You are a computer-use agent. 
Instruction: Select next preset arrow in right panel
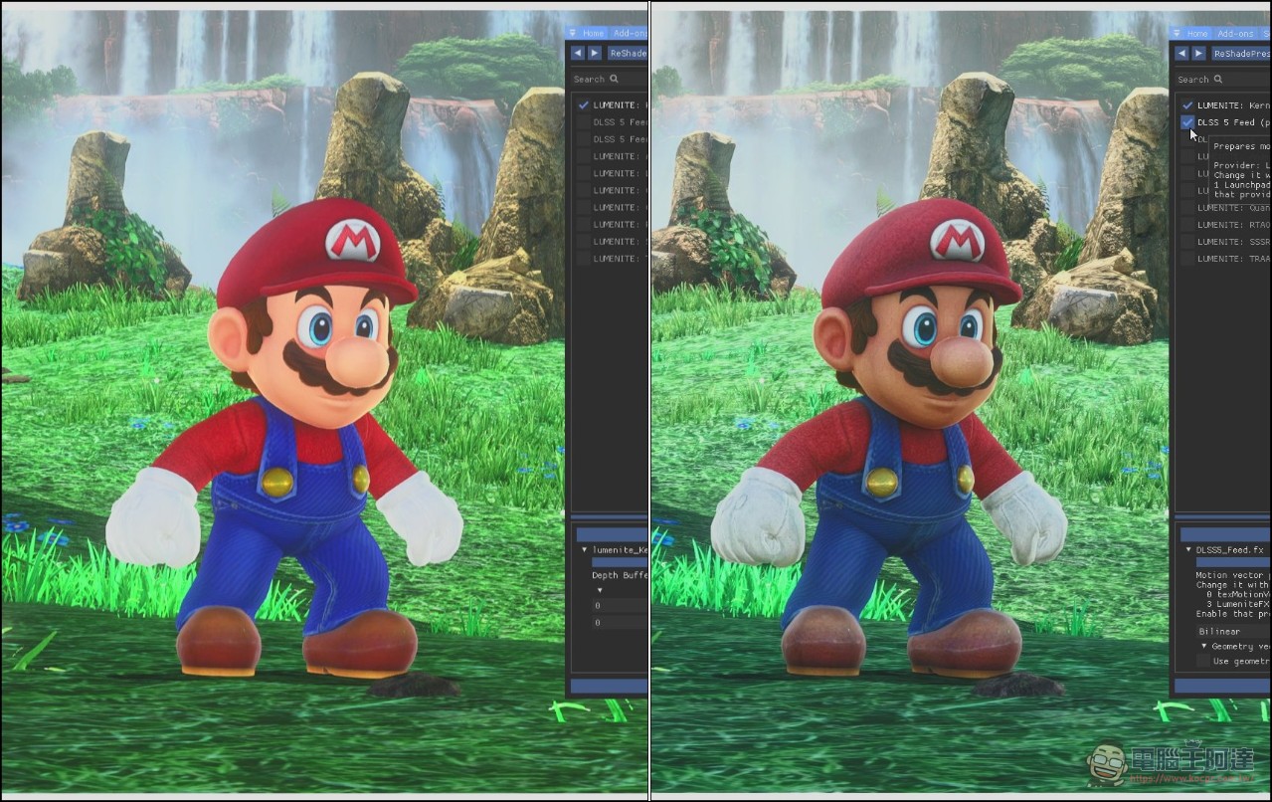click(1198, 54)
